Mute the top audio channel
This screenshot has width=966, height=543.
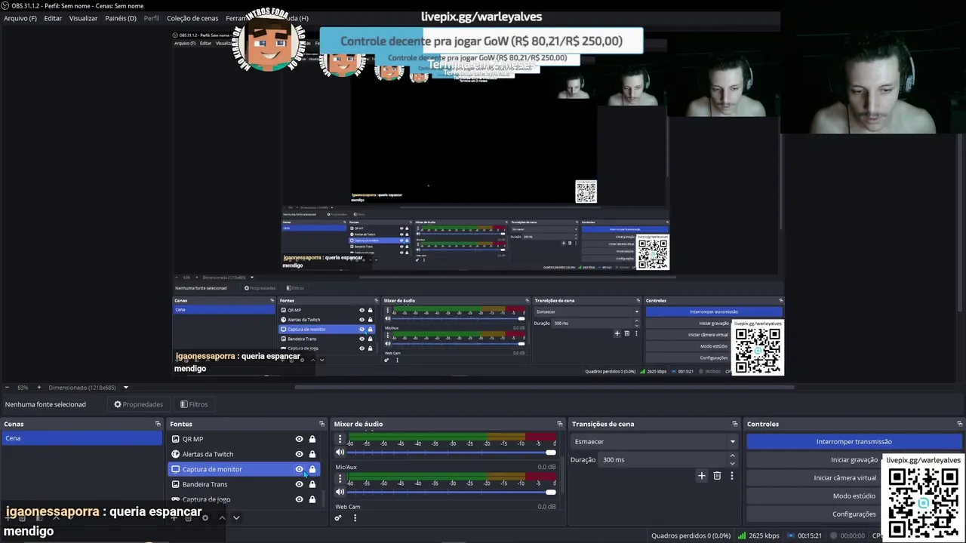coord(340,452)
